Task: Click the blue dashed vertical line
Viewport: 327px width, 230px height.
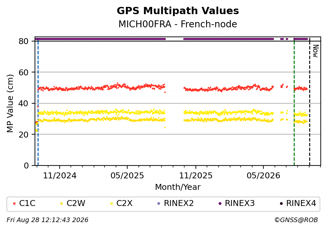Action: 38,102
